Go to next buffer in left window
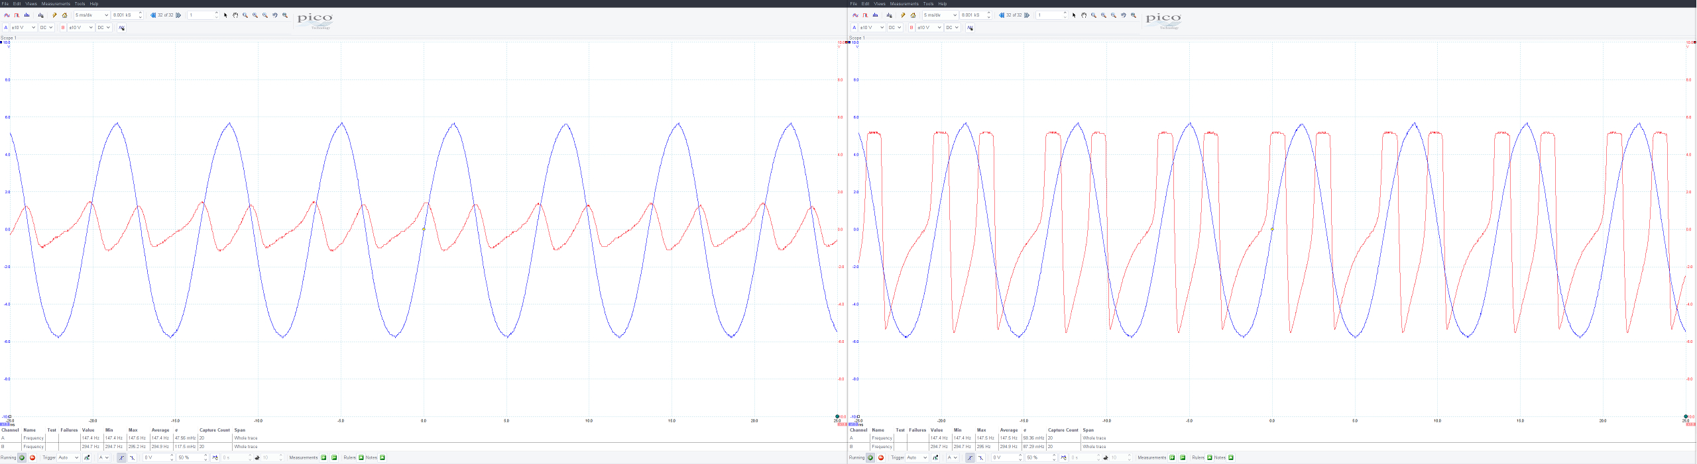 (x=178, y=15)
